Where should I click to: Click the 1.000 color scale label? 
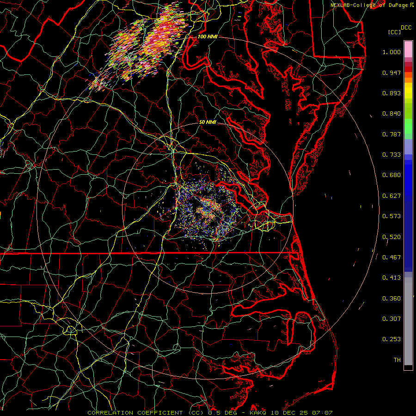click(392, 52)
